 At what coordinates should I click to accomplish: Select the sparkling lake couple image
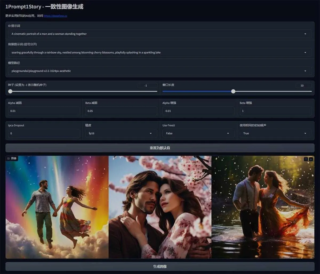click(x=263, y=207)
